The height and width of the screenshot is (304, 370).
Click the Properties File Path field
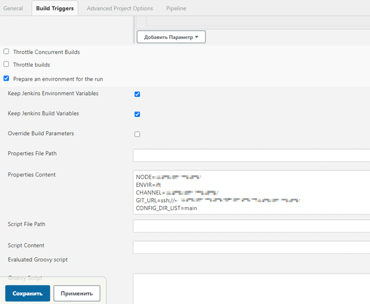(x=251, y=155)
